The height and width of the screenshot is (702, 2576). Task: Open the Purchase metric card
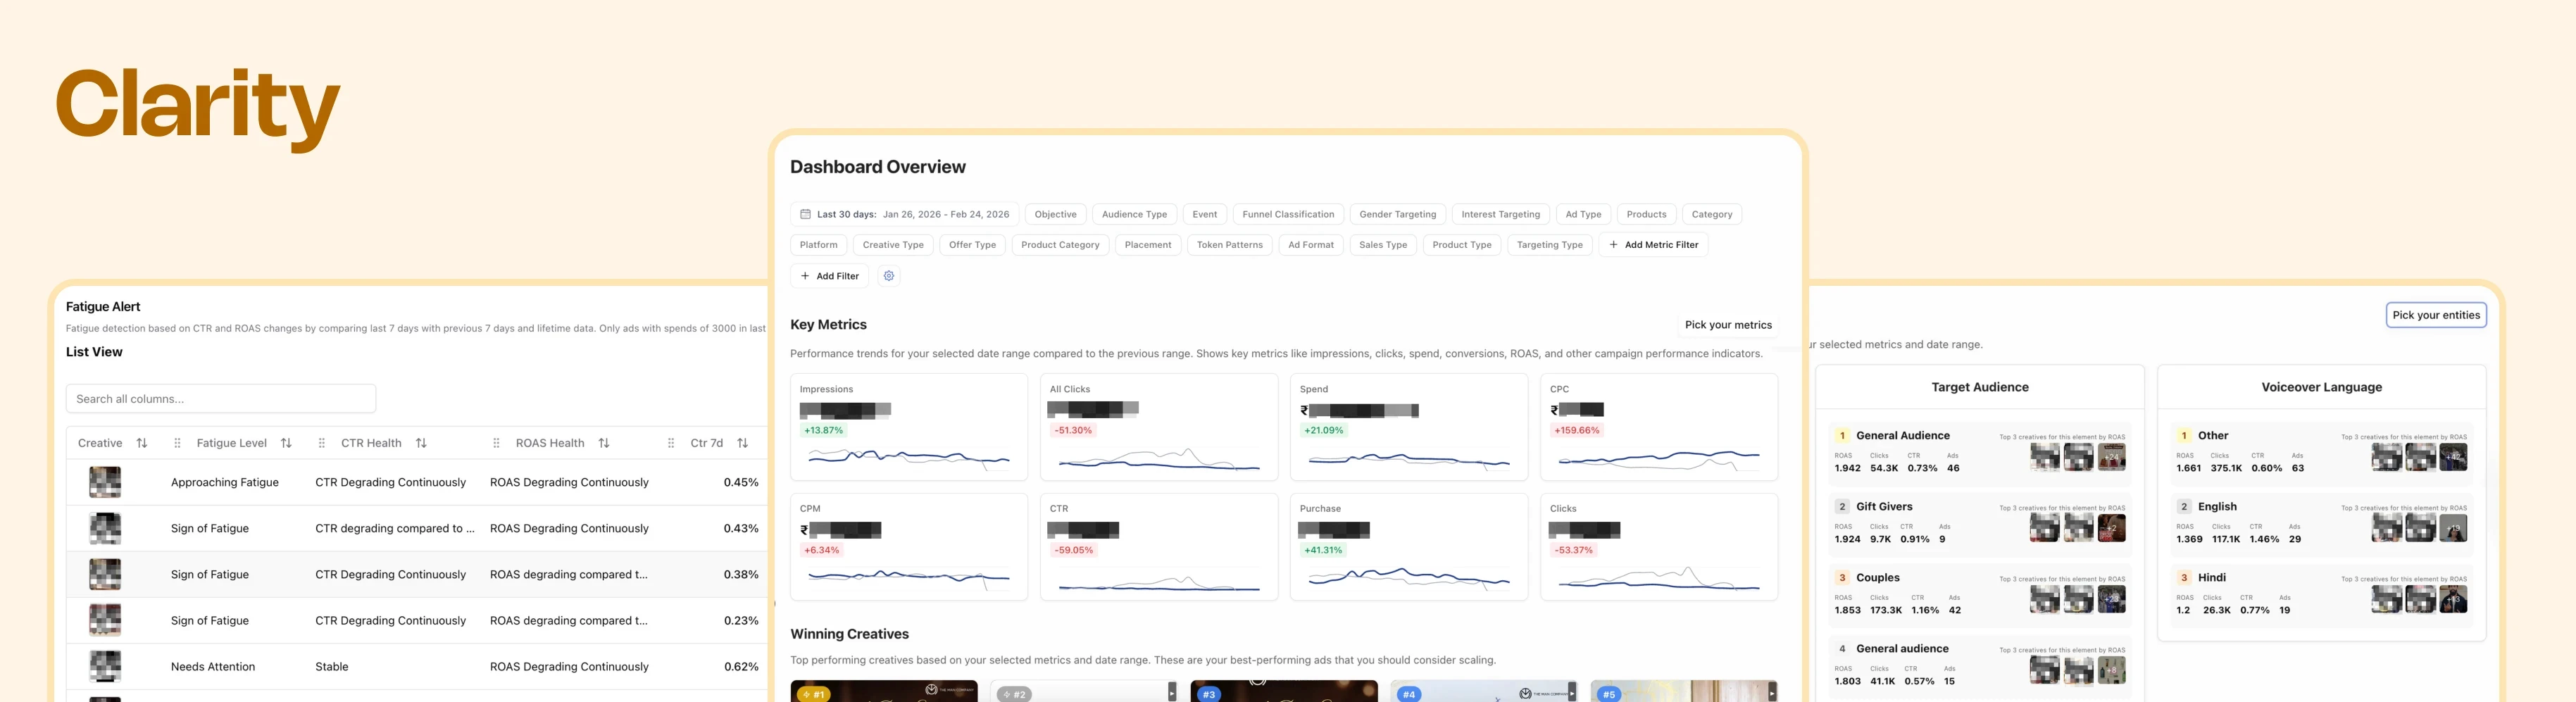pos(1408,547)
